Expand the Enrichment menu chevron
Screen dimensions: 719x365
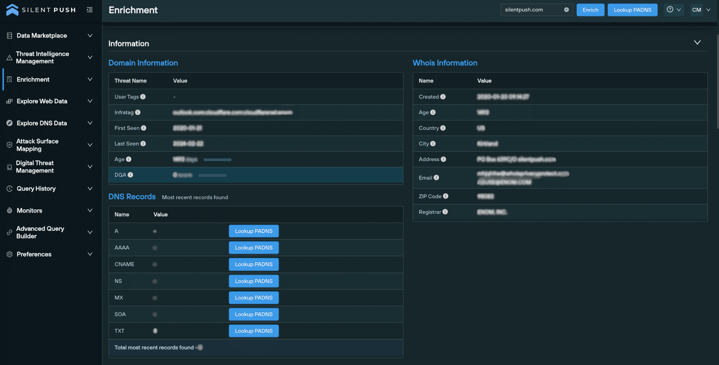click(x=90, y=79)
